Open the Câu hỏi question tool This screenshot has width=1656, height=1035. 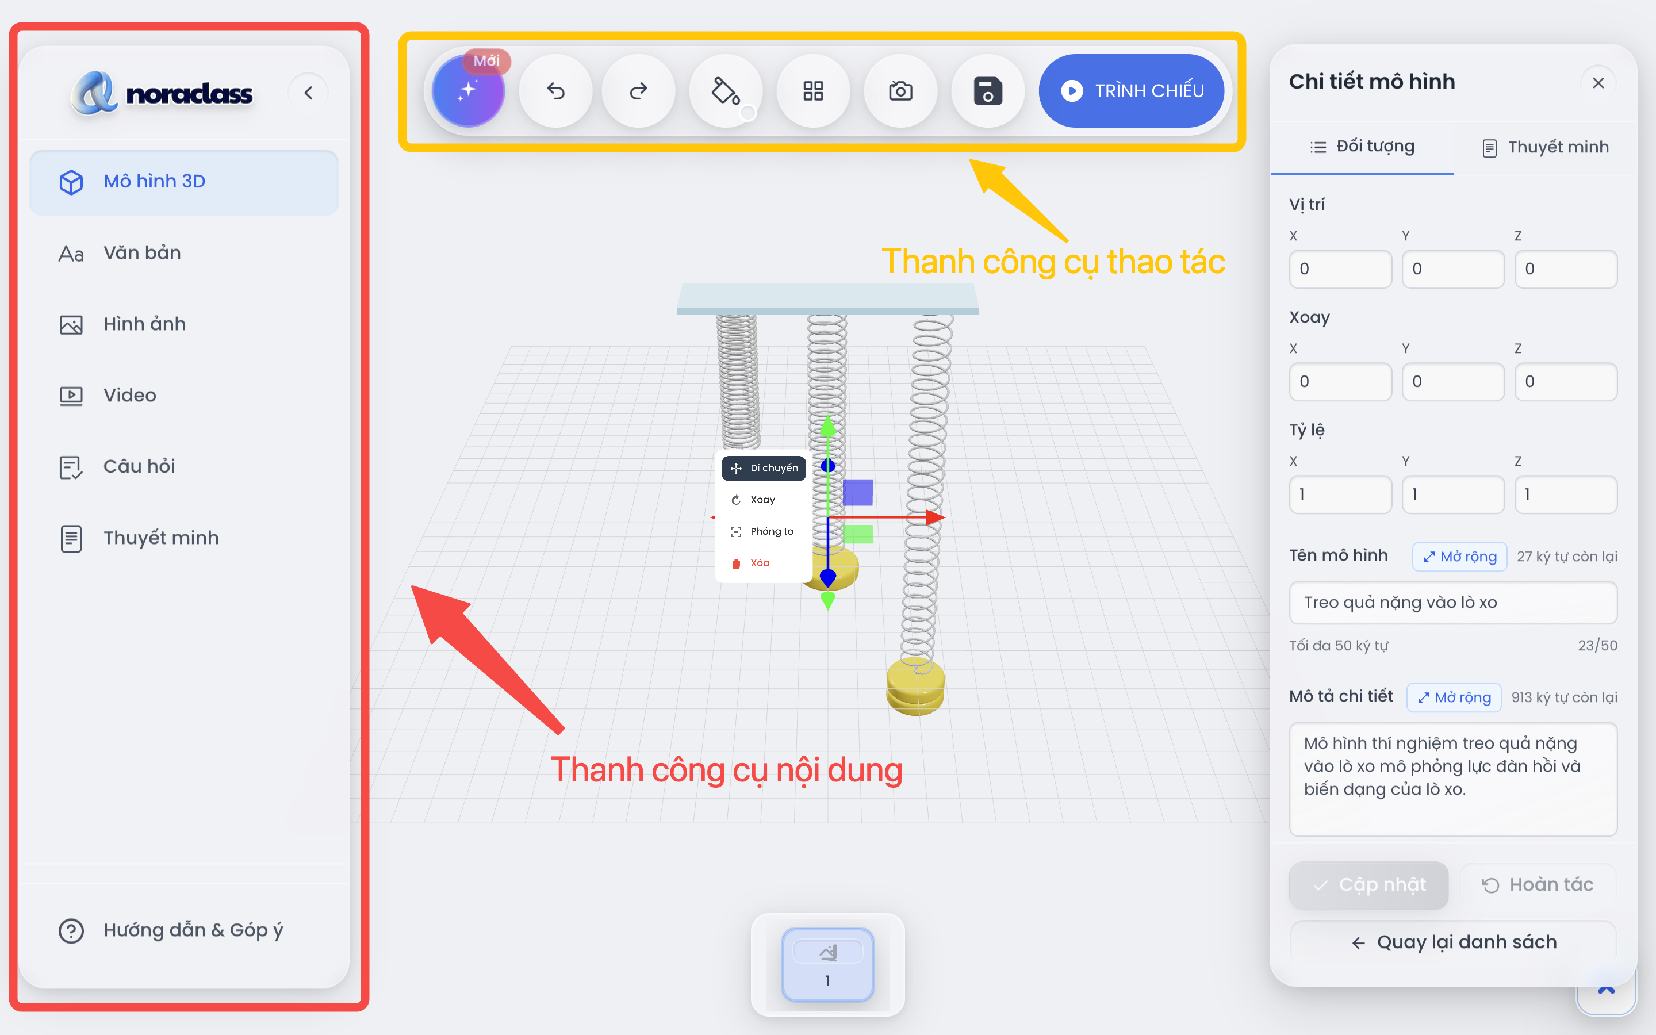[184, 467]
